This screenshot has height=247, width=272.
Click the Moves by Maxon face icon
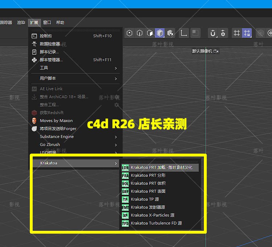click(x=34, y=121)
